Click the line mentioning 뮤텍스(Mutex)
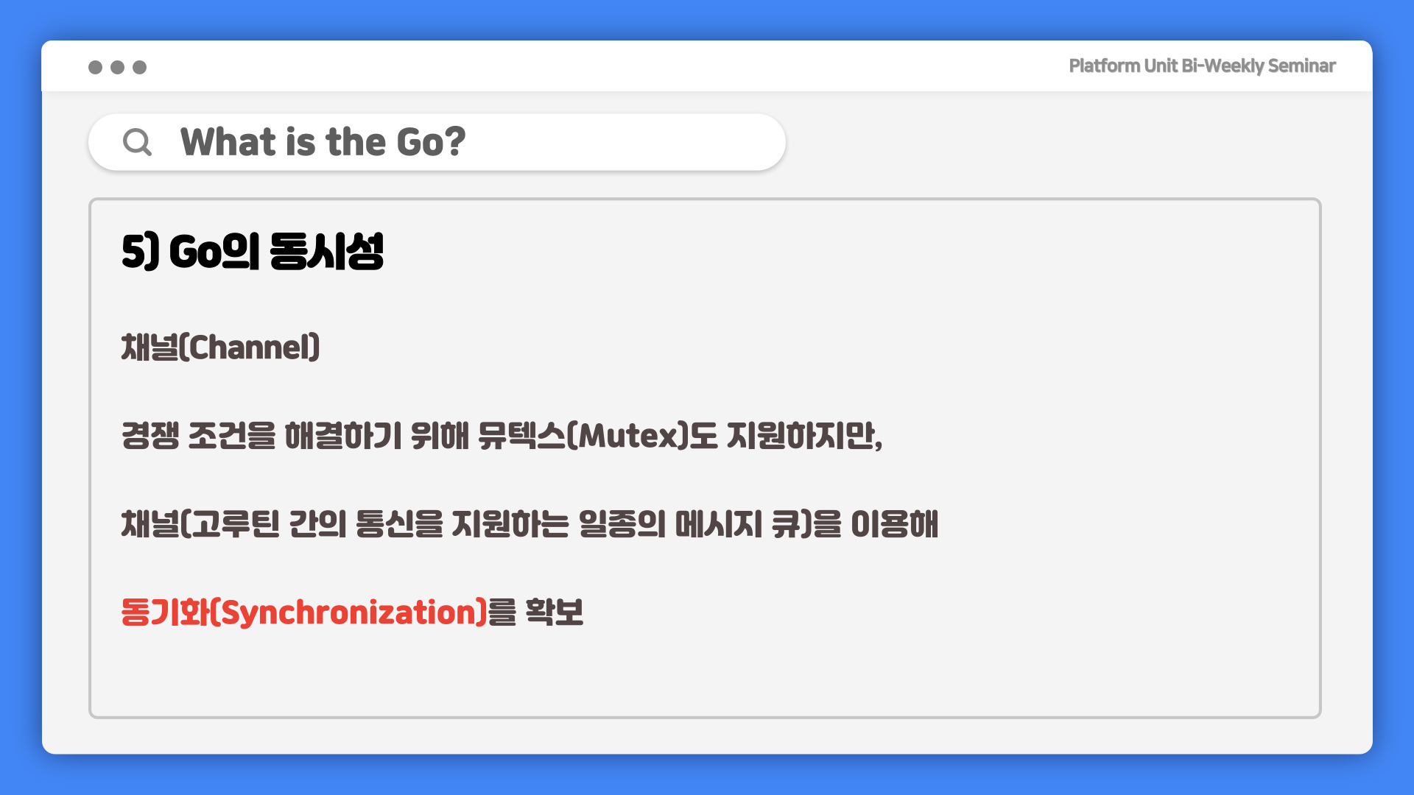1414x795 pixels. pos(502,436)
